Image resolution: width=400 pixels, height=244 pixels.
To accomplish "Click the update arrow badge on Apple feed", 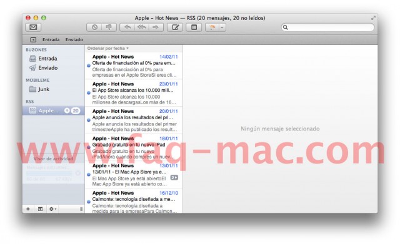I will coord(67,110).
